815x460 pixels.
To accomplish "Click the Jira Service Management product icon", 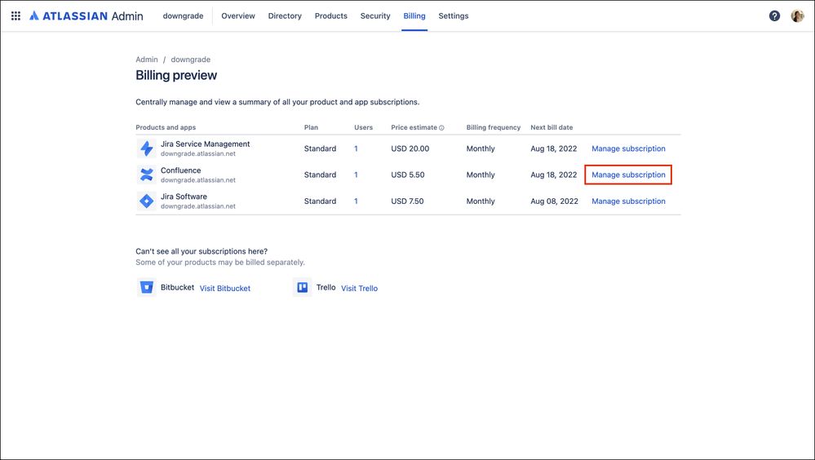I will 147,148.
